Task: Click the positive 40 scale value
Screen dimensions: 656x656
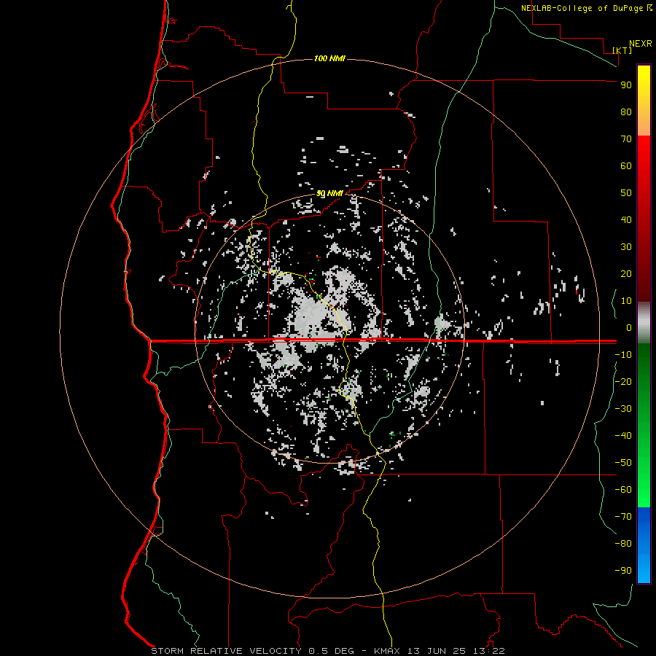Action: (x=626, y=219)
